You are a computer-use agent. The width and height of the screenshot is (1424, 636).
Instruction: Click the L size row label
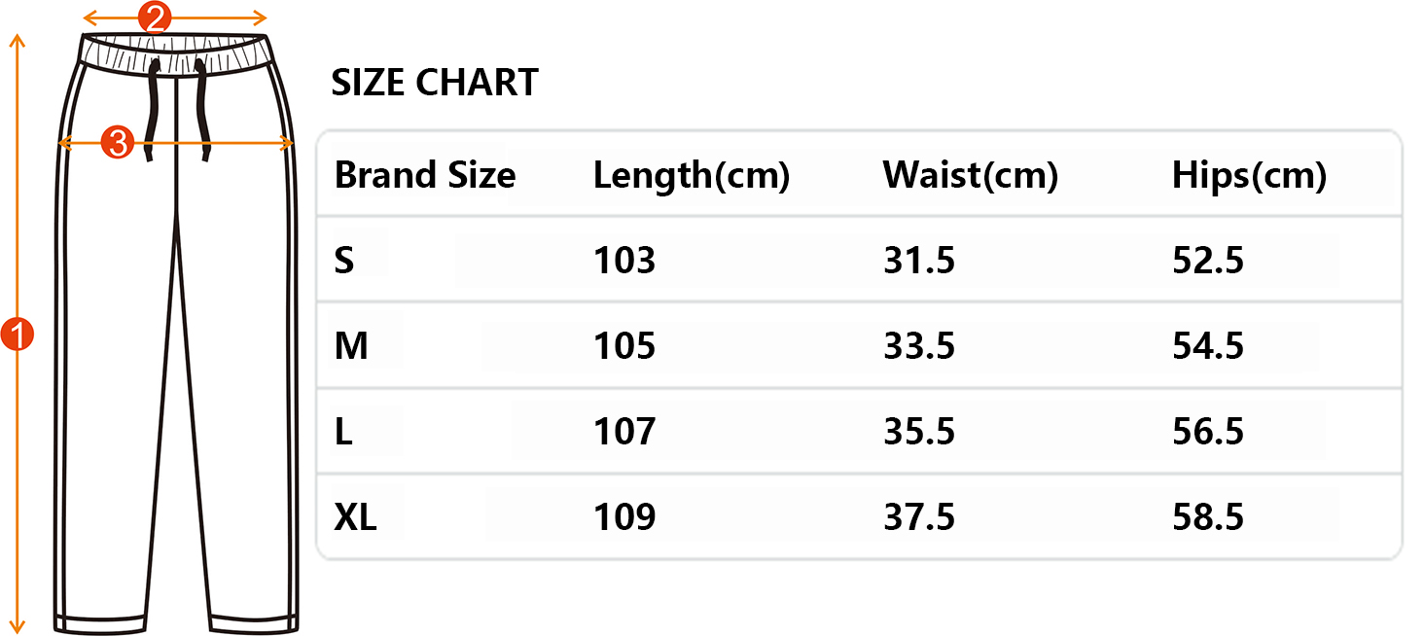click(x=343, y=432)
